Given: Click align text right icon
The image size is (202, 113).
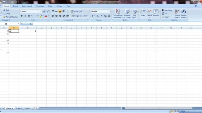Looking at the screenshot, I should 60,16.
